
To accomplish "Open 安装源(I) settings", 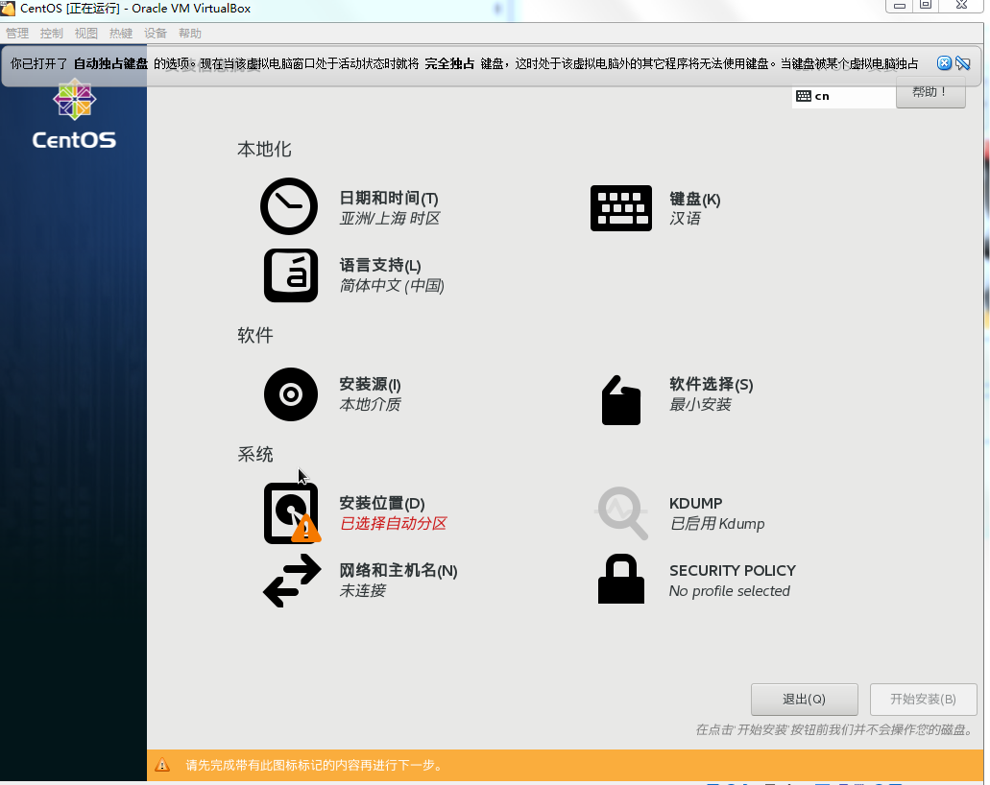I will [370, 384].
